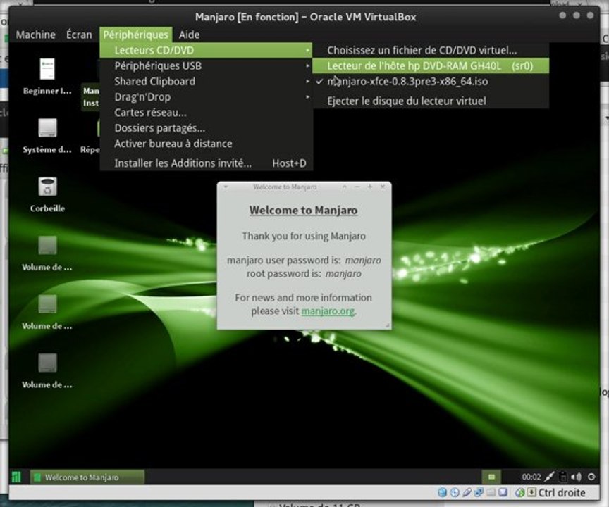
Task: Click the hard disk indicator in VirtualBox status bar
Action: (443, 492)
